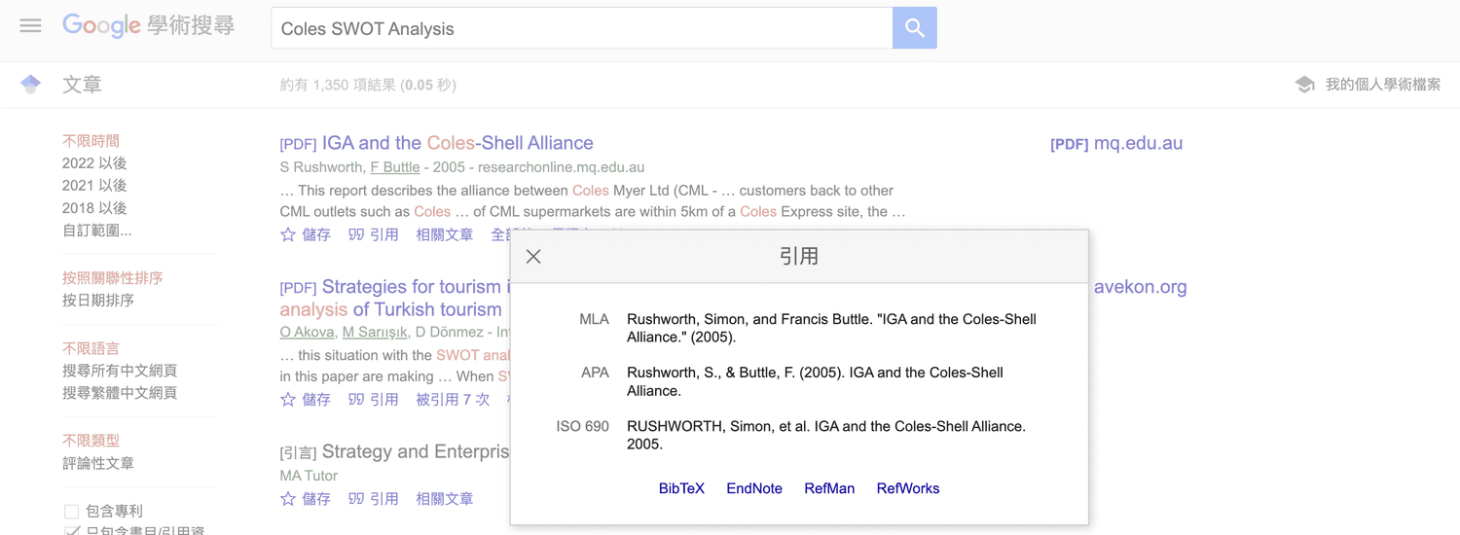Click 引用 quote icon under IGA result
Image resolution: width=1460 pixels, height=535 pixels.
tap(373, 234)
